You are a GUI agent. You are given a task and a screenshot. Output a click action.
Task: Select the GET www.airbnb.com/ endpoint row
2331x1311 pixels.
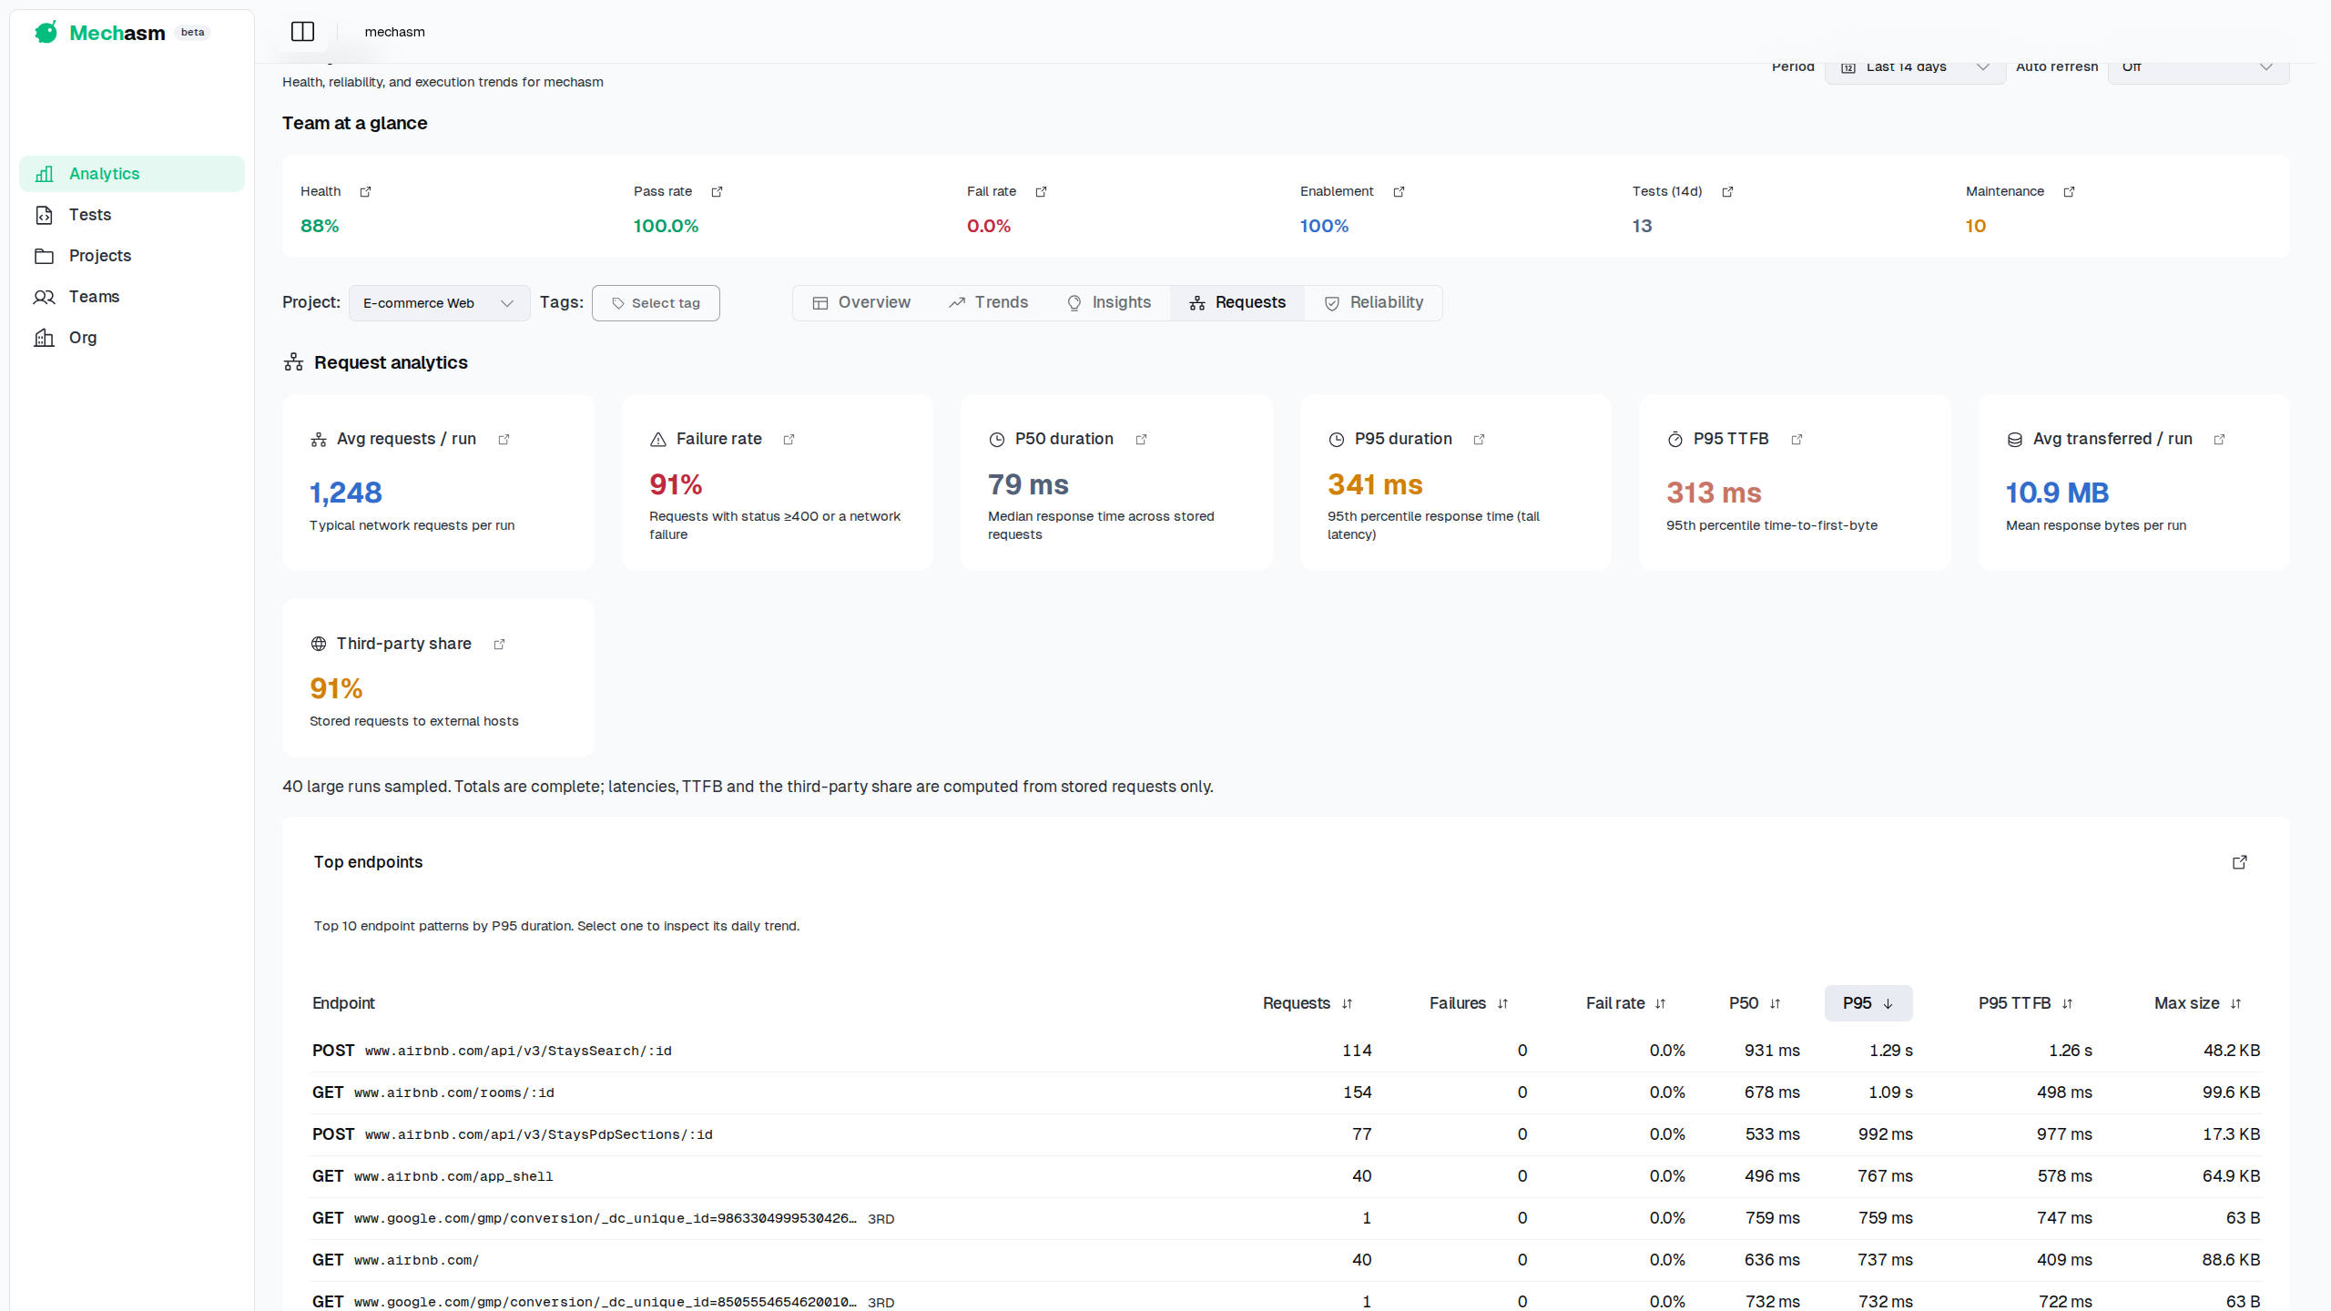click(x=1286, y=1260)
